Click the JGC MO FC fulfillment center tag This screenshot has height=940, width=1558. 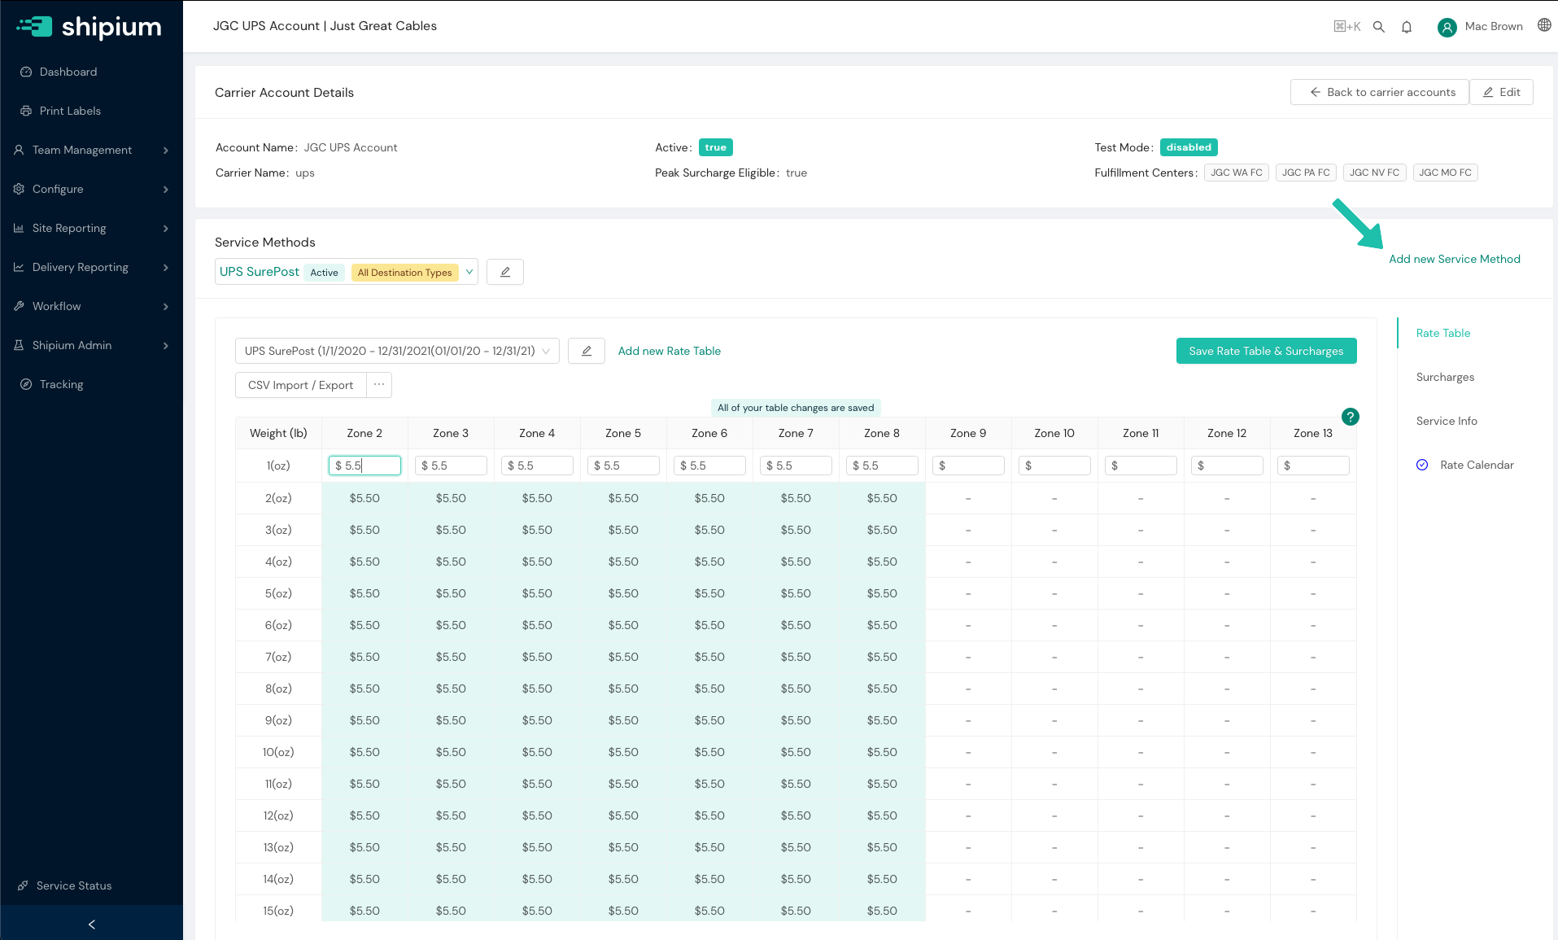pyautogui.click(x=1445, y=173)
